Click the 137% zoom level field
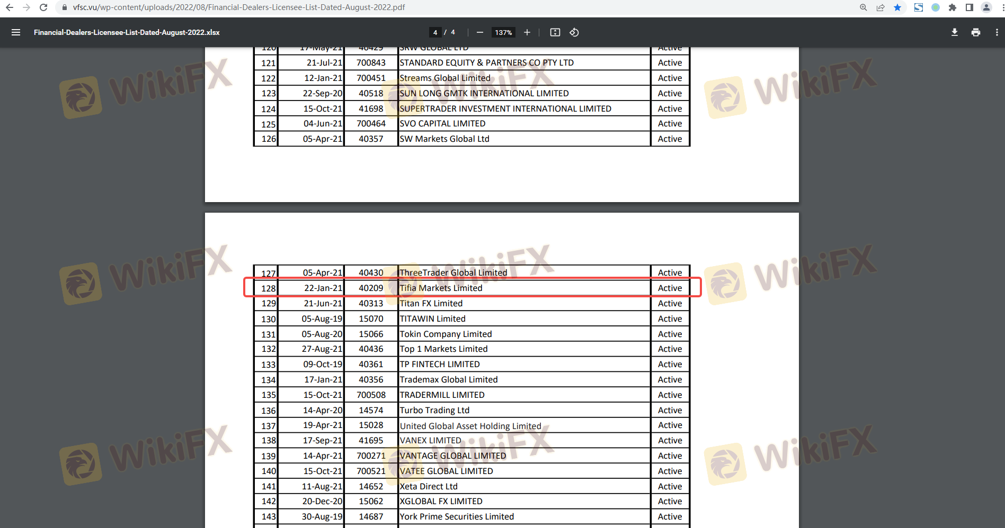This screenshot has width=1005, height=528. click(x=503, y=32)
